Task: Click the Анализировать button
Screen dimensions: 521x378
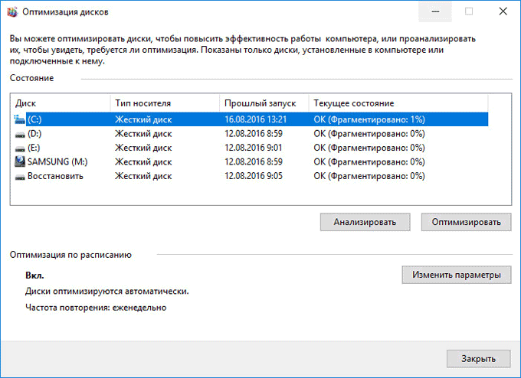Action: click(365, 222)
